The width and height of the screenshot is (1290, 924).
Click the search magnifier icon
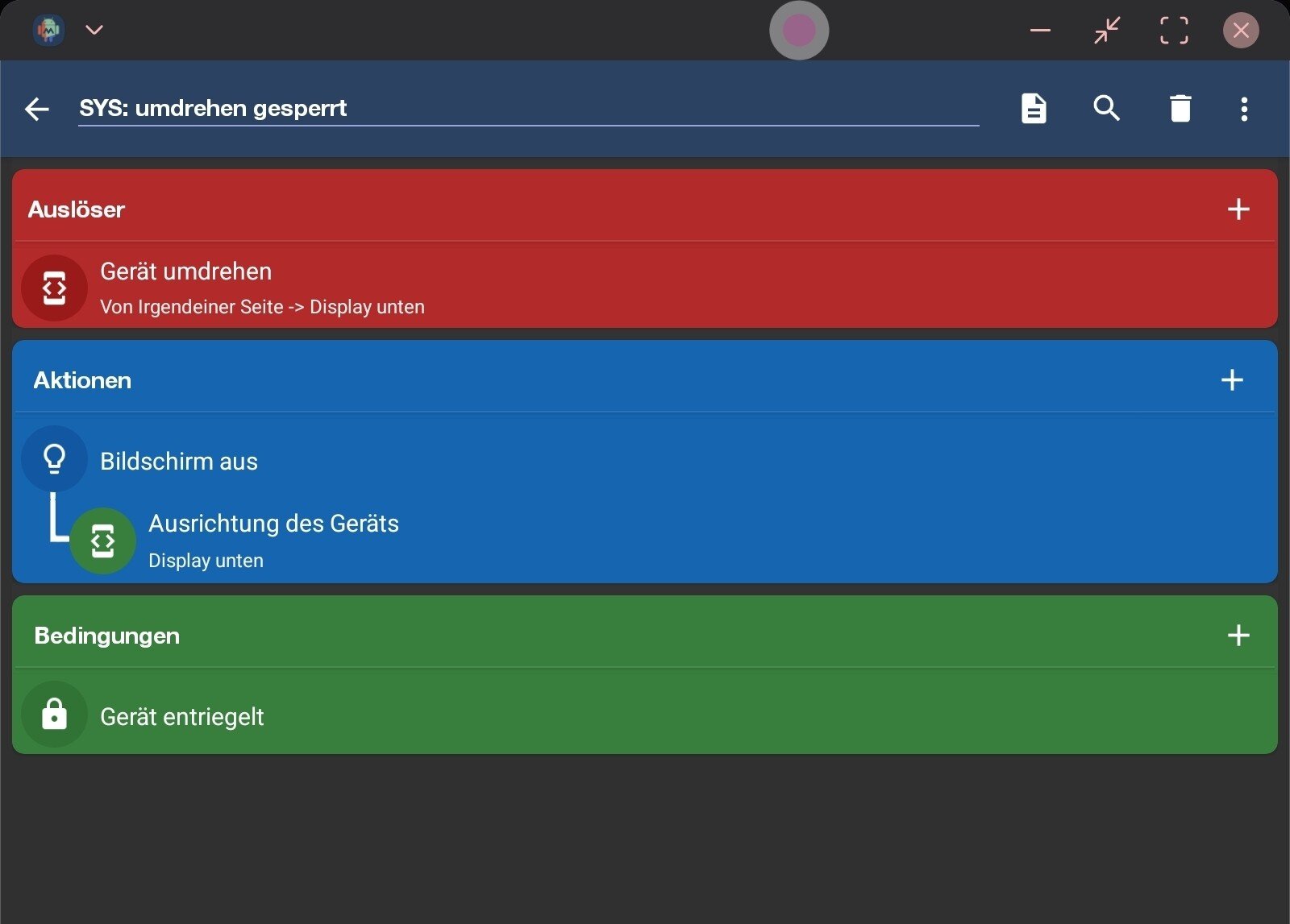coord(1107,108)
